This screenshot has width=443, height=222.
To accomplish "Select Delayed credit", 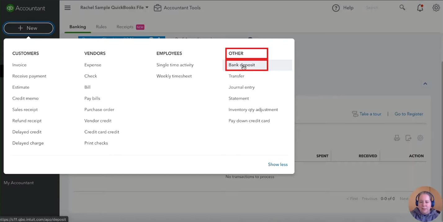I will pos(27,132).
